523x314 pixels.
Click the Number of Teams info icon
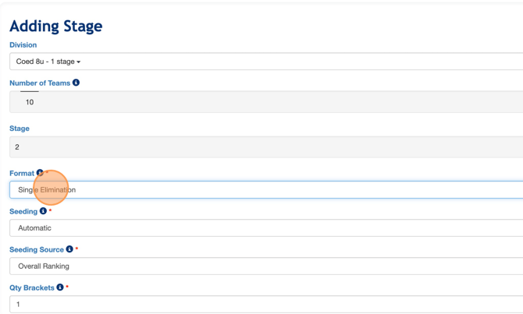click(x=76, y=83)
